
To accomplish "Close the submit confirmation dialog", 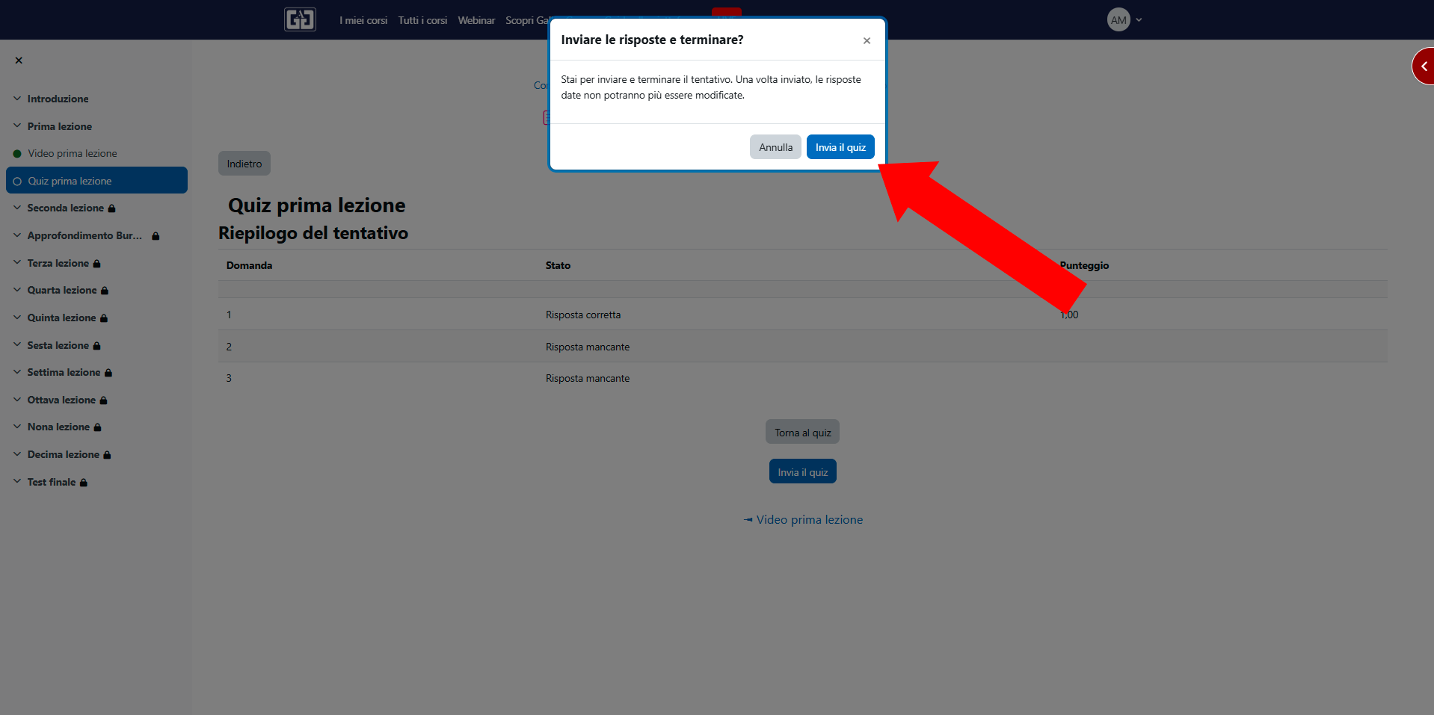I will [x=867, y=40].
